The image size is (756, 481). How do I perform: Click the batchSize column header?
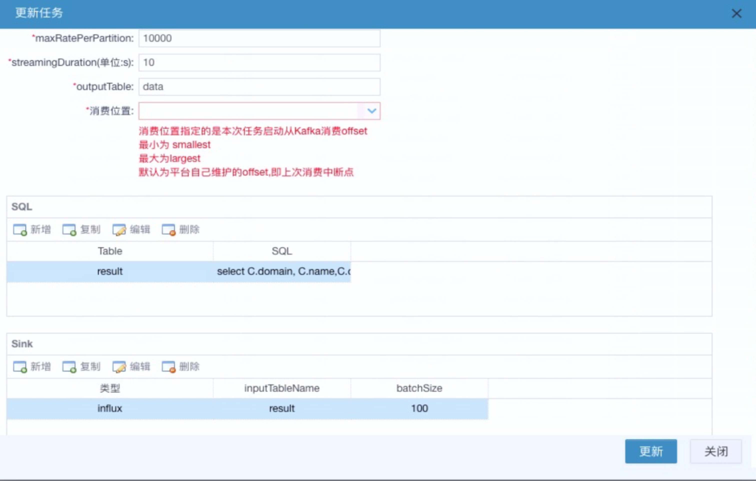(419, 388)
